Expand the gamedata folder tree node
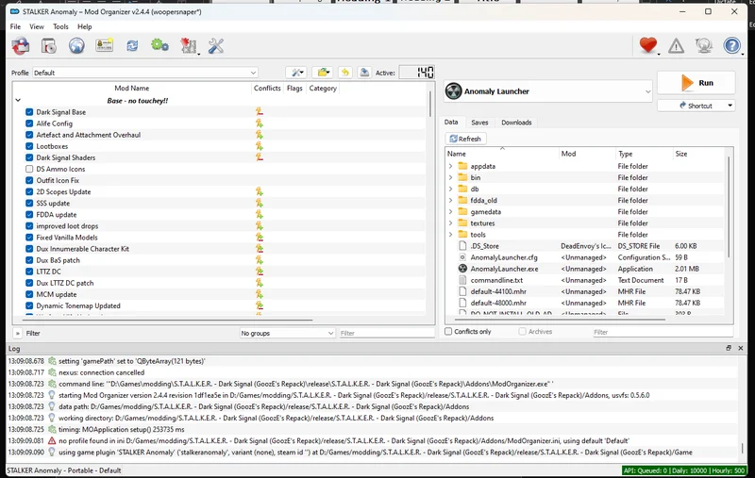The height and width of the screenshot is (478, 755). pyautogui.click(x=450, y=211)
